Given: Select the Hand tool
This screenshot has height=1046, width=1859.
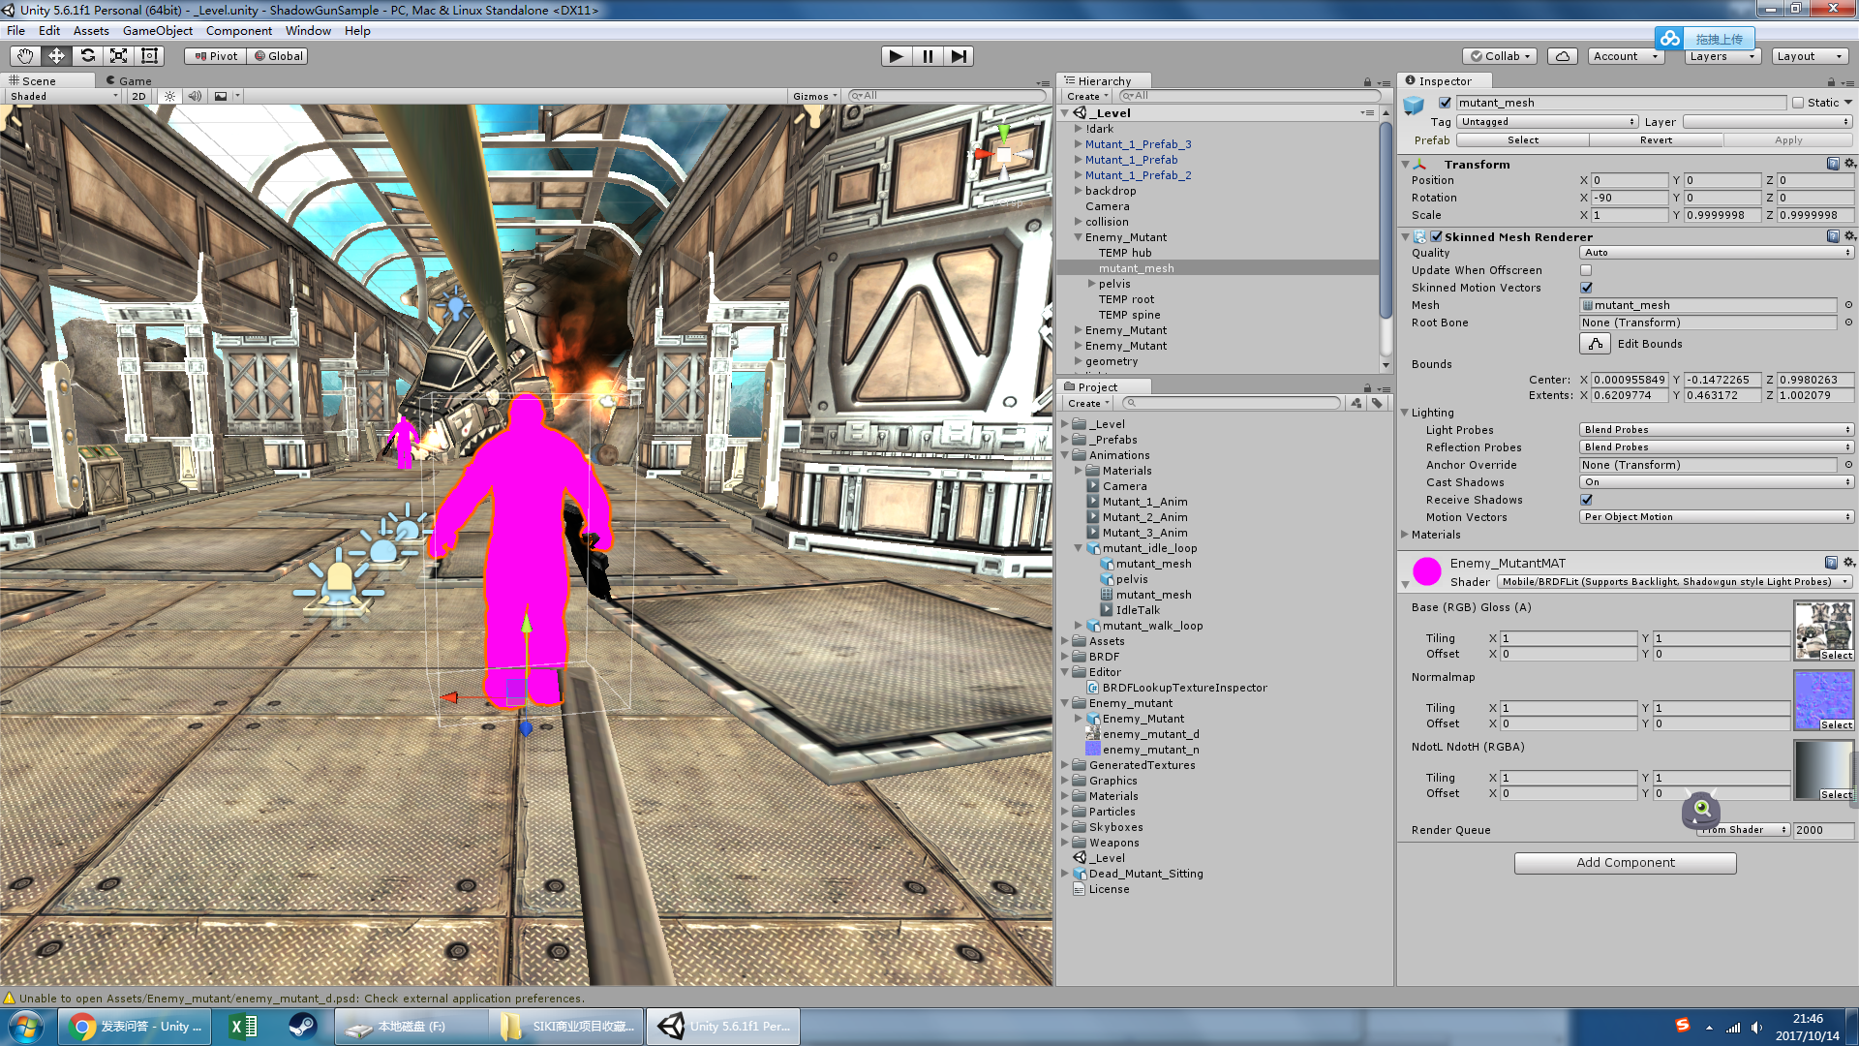Looking at the screenshot, I should [x=25, y=56].
